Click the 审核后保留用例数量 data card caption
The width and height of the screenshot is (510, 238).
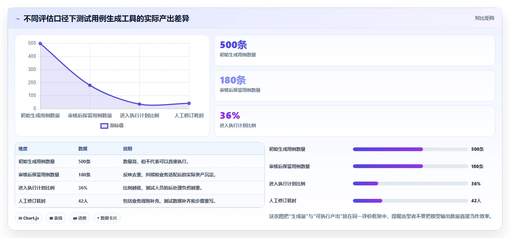click(240, 90)
